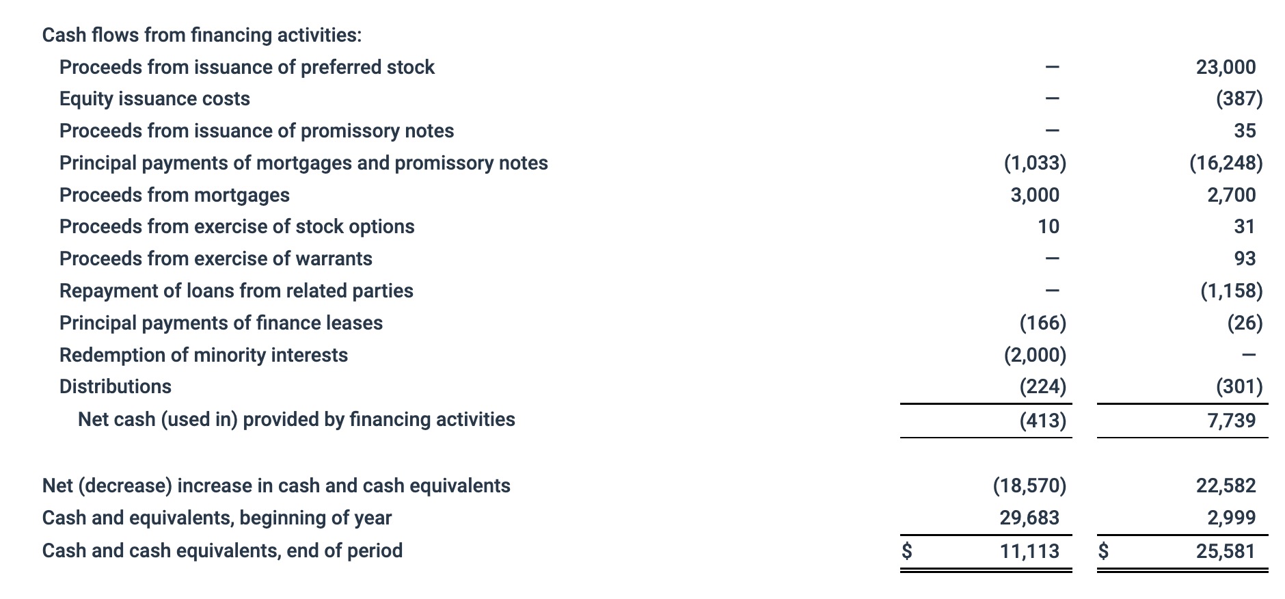
Task: Select 'Proceeds from exercise of stock options' label
Action: 236,226
